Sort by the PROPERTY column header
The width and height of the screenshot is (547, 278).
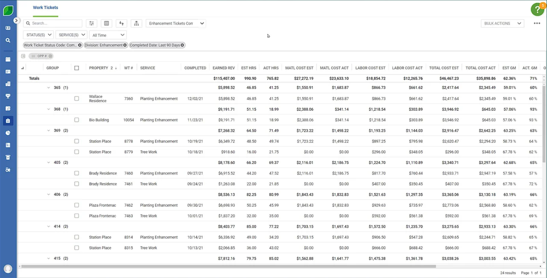98,68
